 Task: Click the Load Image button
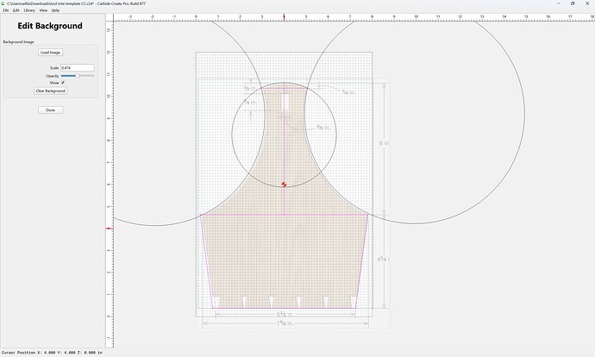(51, 53)
